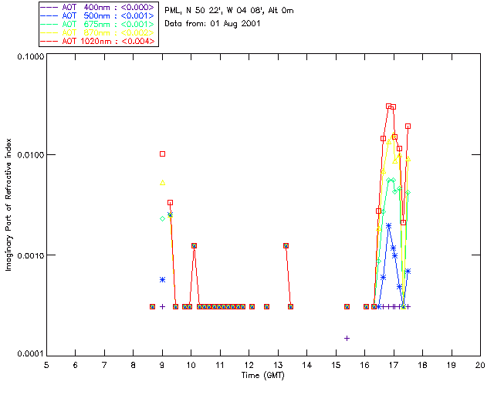Click the x-axis tick label 13
The image size is (494, 395).
coord(278,365)
